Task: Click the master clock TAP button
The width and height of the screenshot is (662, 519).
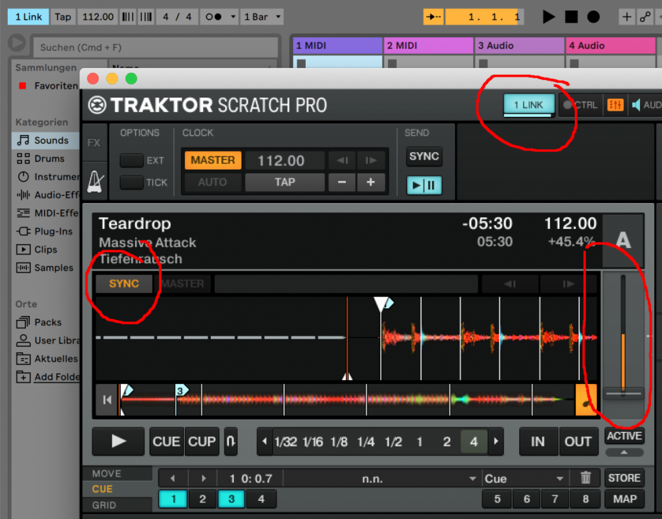Action: [285, 182]
